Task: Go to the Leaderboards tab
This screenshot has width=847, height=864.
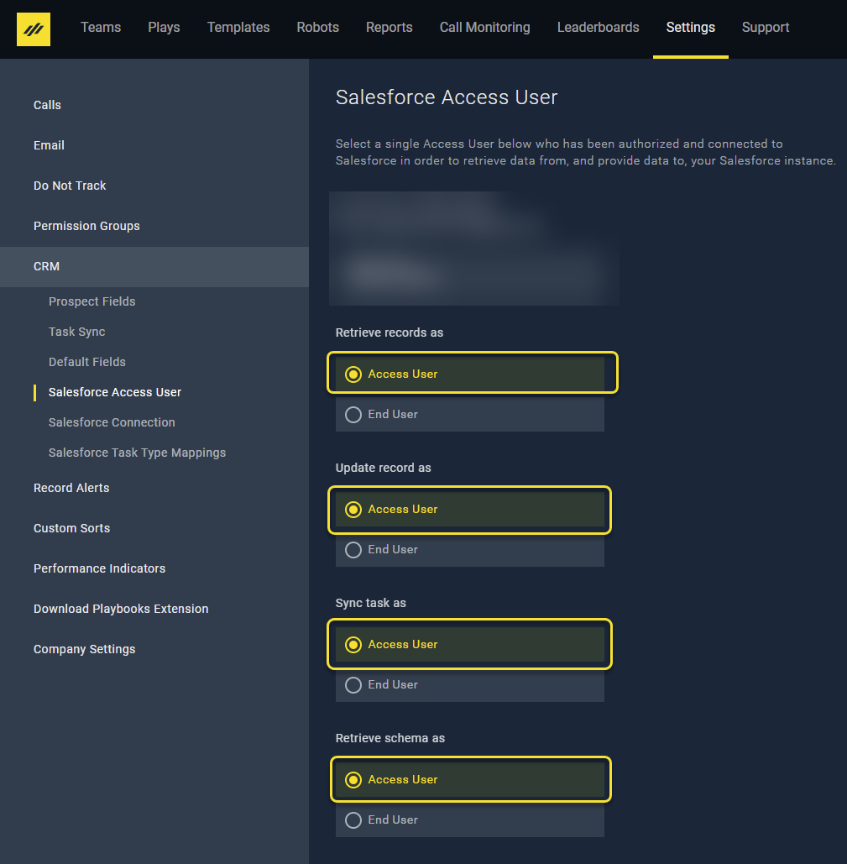Action: 598,28
